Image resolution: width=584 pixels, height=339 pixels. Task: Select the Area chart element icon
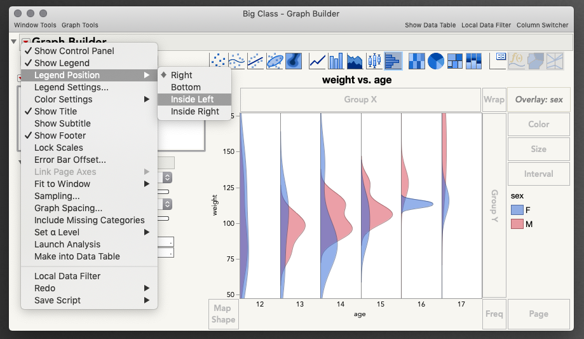(x=355, y=61)
